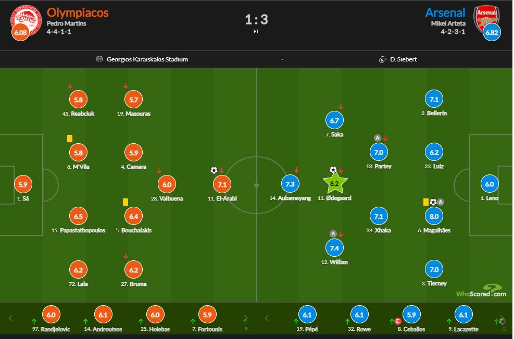514x339 pixels.
Task: Open the Arsenal team name link
Action: pyautogui.click(x=445, y=12)
